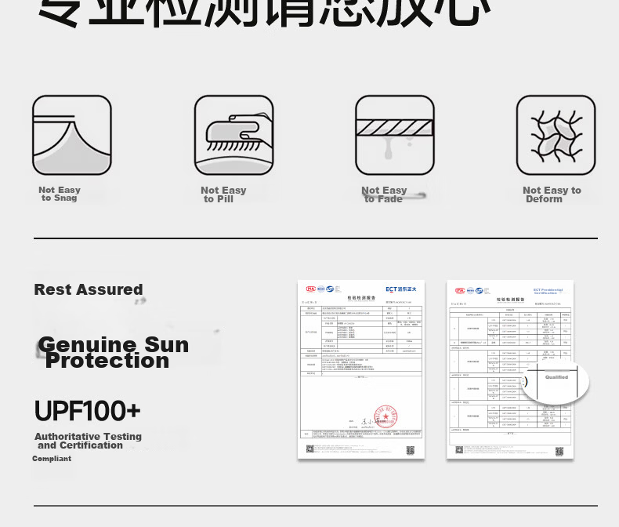Open the right test report with Qualified bubble
Viewport: 619px width, 527px height.
pos(510,369)
